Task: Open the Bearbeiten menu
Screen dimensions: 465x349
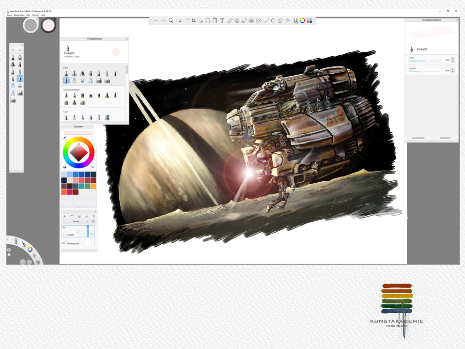Action: [x=19, y=15]
